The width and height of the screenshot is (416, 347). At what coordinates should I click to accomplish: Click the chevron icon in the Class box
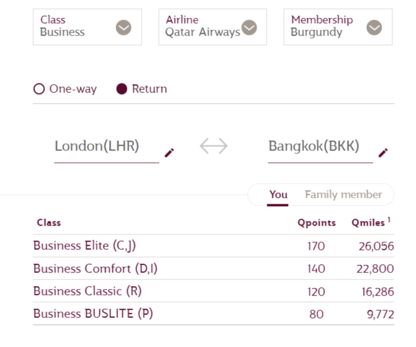(x=123, y=27)
